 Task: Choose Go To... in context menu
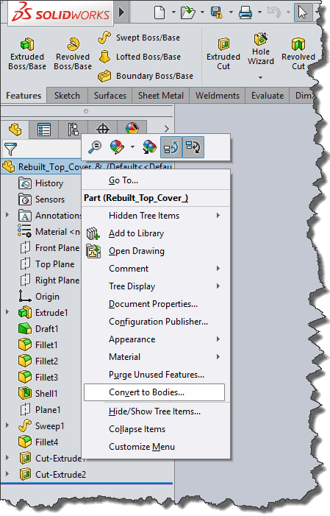pyautogui.click(x=156, y=180)
